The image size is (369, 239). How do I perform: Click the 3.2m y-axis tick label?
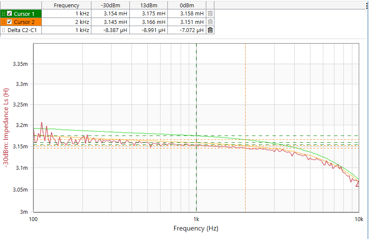[22, 125]
